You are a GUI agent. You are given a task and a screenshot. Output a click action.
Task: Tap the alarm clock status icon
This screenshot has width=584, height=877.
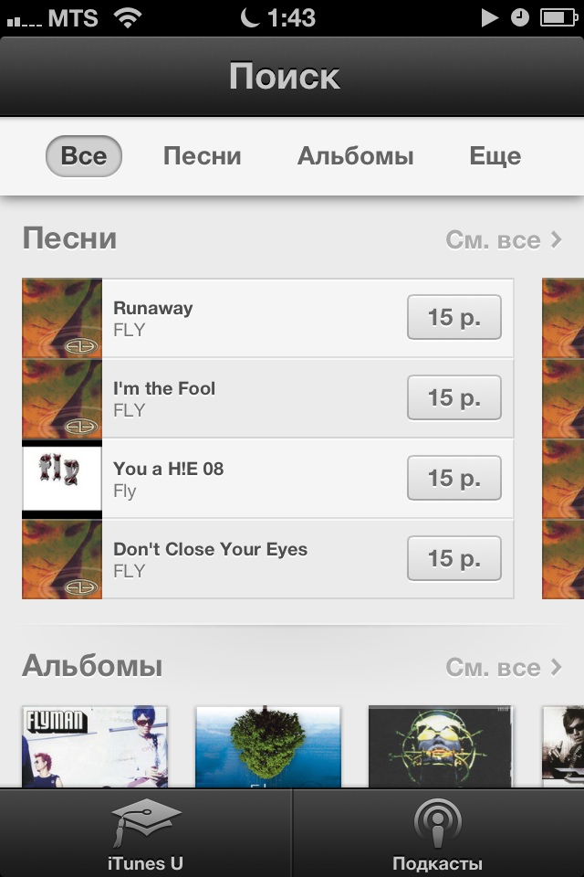point(520,18)
